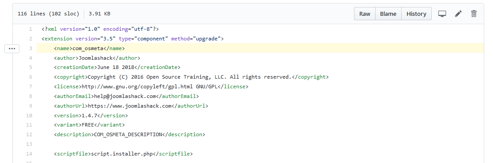Select line number 6
This screenshot has height=163, width=493.
click(30, 77)
